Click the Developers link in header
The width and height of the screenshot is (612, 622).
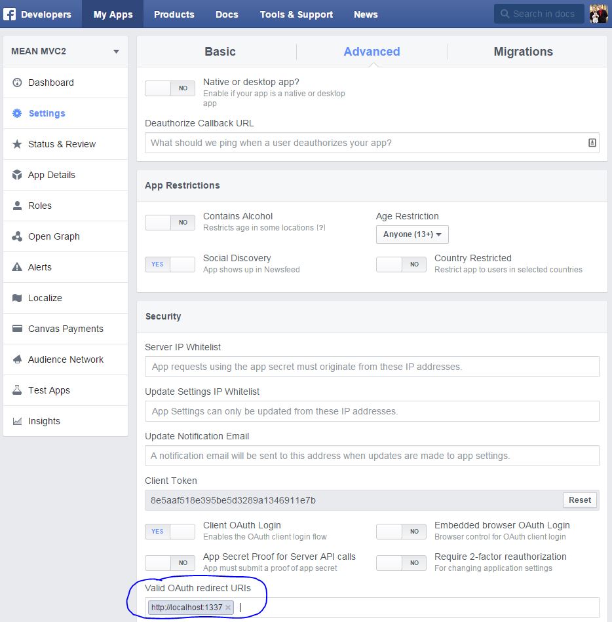(46, 14)
